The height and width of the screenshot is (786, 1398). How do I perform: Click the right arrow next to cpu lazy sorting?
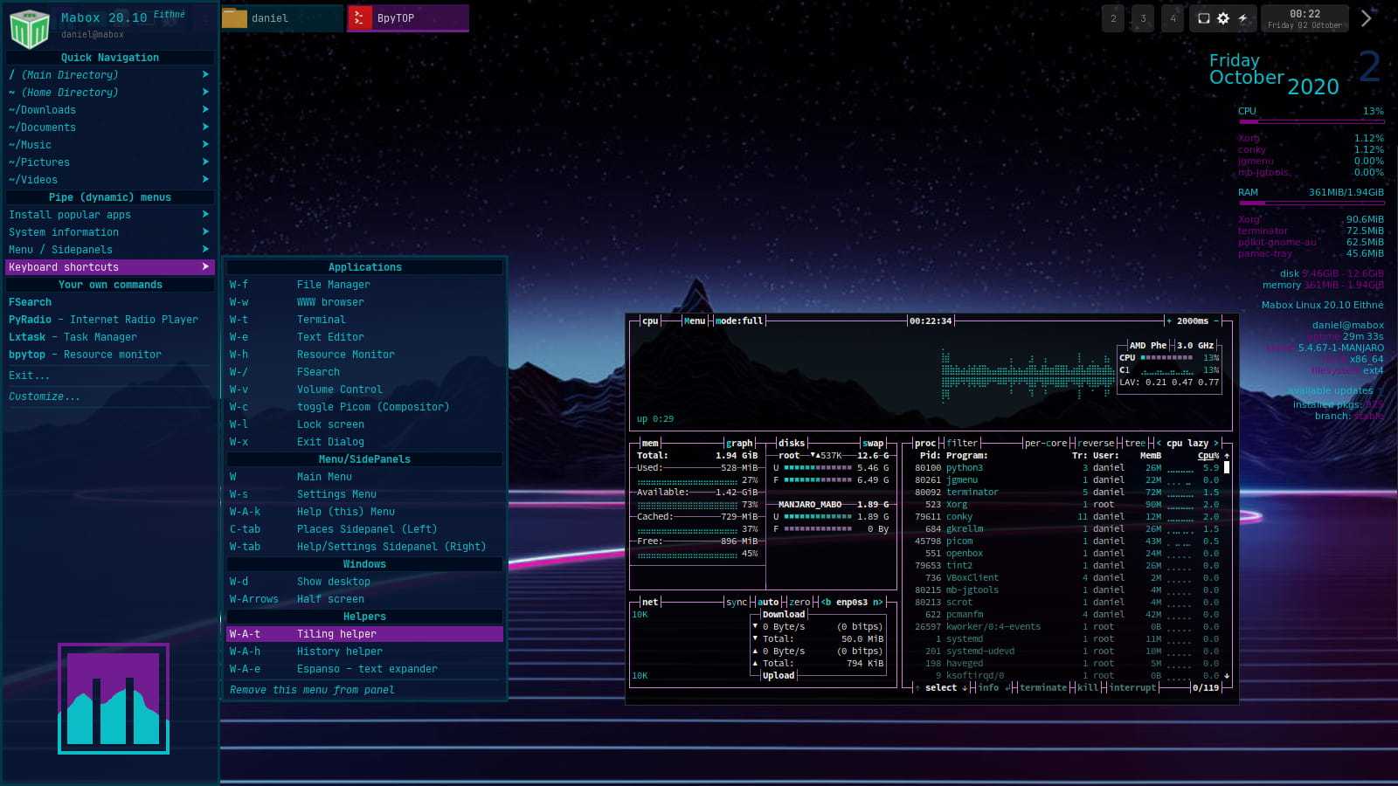pyautogui.click(x=1216, y=443)
